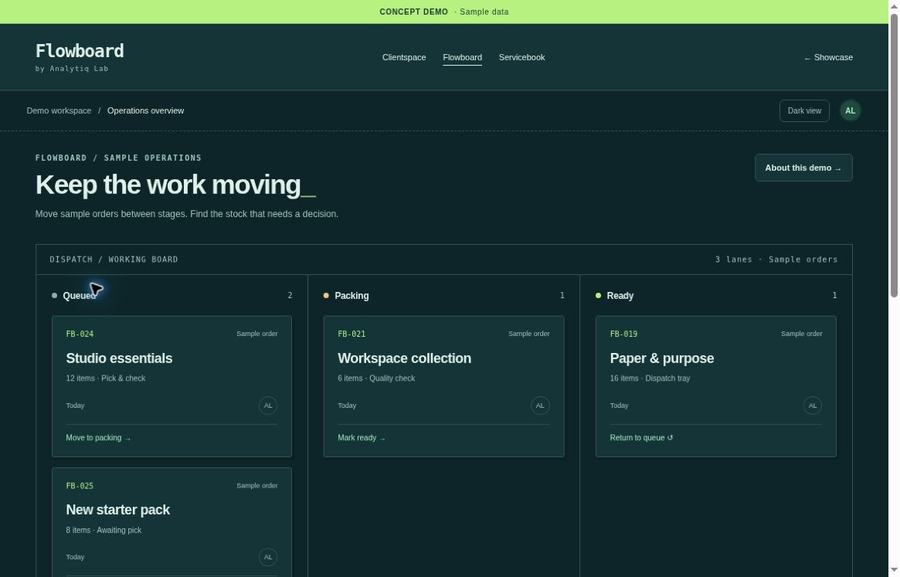Image resolution: width=900 pixels, height=577 pixels.
Task: Open the Clientspace nav item
Action: (404, 57)
